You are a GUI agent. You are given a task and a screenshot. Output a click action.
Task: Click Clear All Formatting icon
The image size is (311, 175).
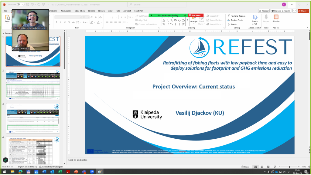[101, 17]
